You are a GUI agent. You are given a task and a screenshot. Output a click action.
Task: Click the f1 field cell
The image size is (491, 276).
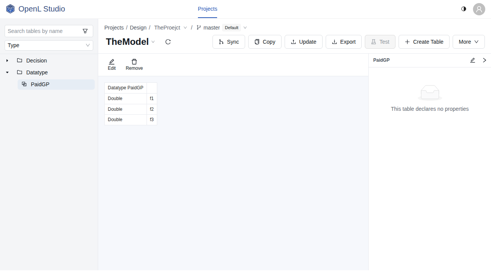(x=152, y=99)
